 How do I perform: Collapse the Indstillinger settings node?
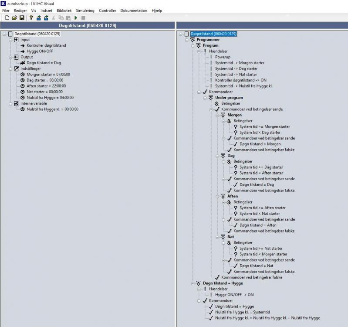[x=11, y=69]
